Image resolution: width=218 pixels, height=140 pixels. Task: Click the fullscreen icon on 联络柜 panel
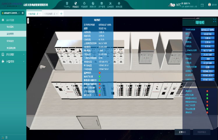[215, 20]
